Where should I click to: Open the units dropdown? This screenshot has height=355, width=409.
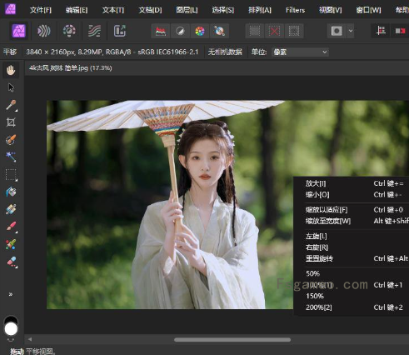tap(300, 52)
